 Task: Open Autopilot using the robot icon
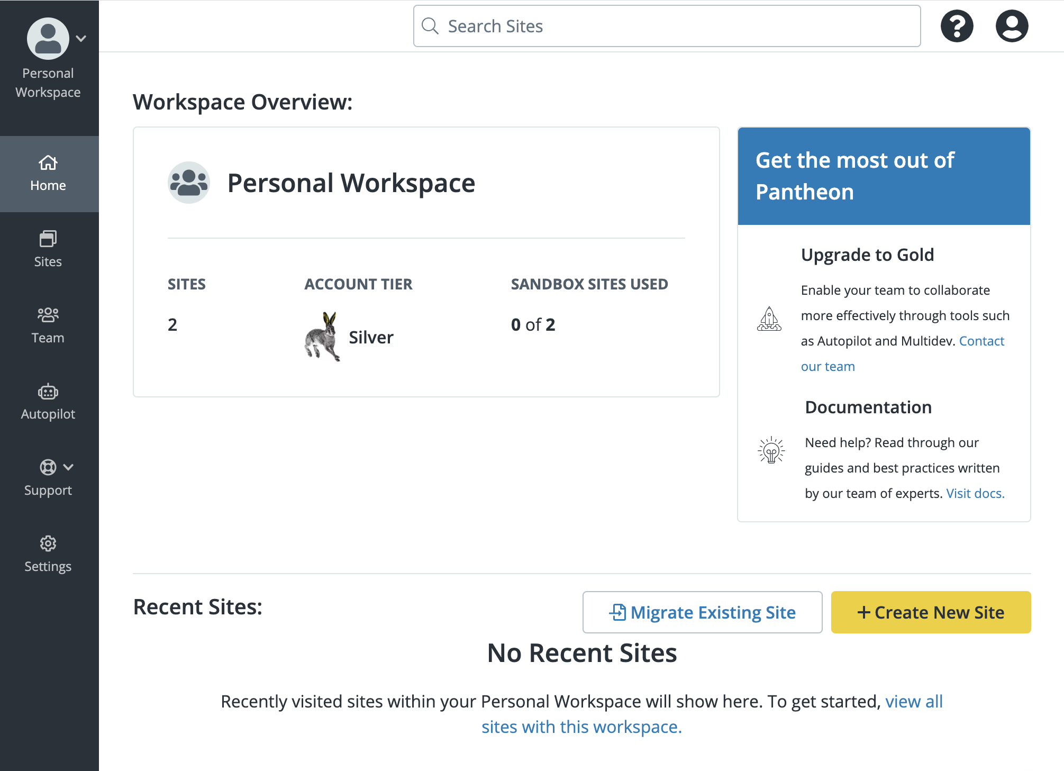tap(48, 392)
